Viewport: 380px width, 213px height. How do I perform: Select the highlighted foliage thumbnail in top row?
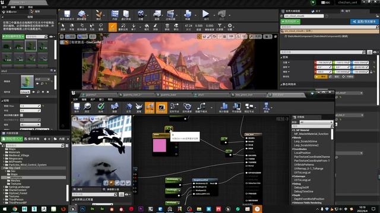(x=31, y=46)
